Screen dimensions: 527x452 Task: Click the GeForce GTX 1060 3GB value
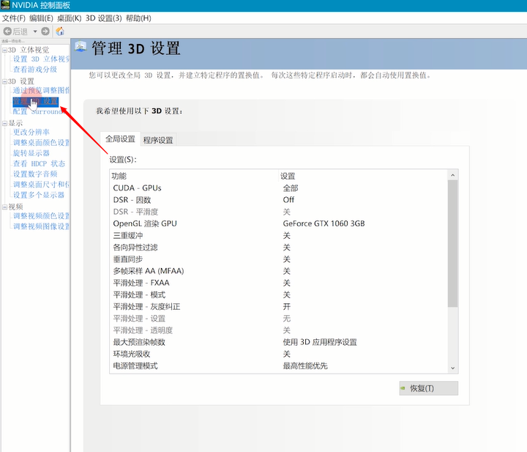click(x=324, y=223)
